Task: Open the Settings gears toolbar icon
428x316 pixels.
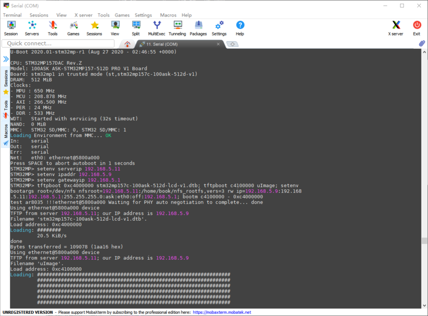Action: (x=219, y=28)
